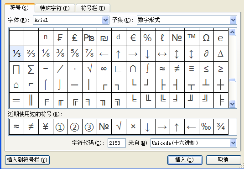Click the symbol grid scroll down arrow

pos(232,104)
